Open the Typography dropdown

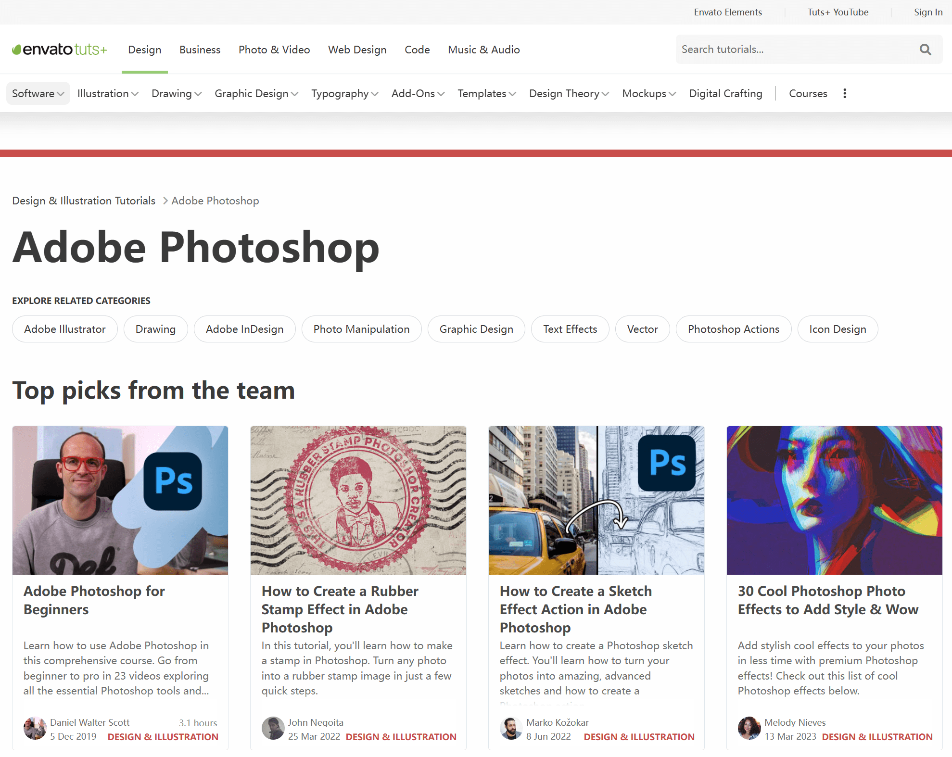tap(344, 93)
